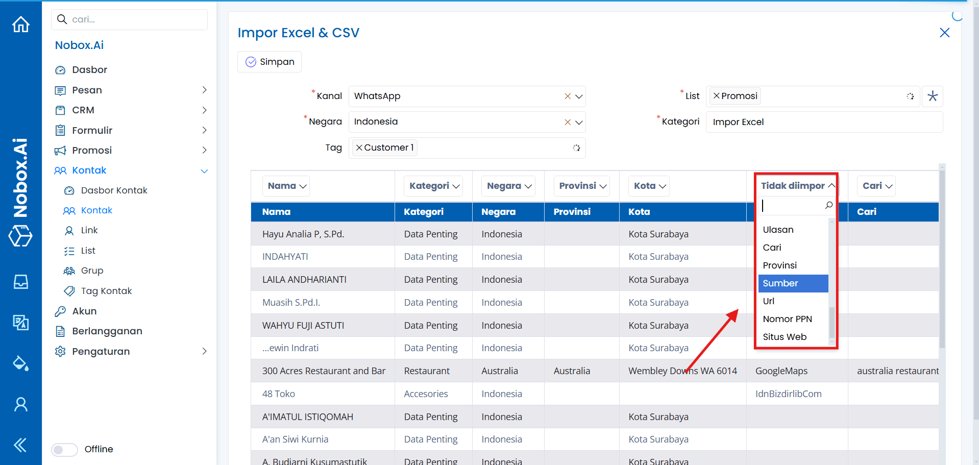The height and width of the screenshot is (465, 979).
Task: Click the Home icon in the blue sidebar
Action: tap(20, 24)
